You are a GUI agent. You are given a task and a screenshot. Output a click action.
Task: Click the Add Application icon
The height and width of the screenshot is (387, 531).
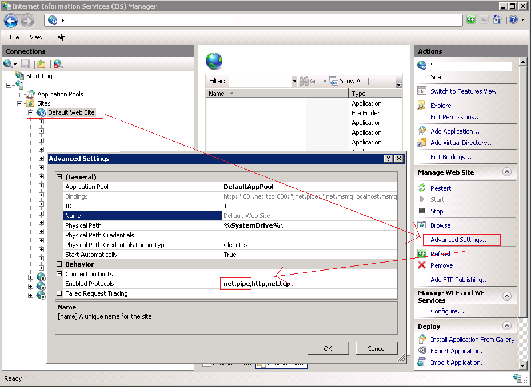point(422,131)
